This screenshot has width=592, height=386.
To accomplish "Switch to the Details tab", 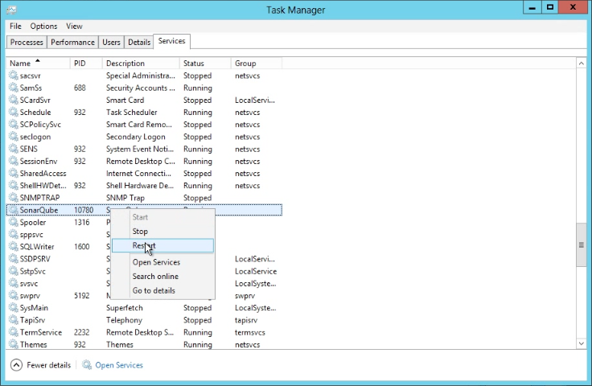I will click(139, 43).
